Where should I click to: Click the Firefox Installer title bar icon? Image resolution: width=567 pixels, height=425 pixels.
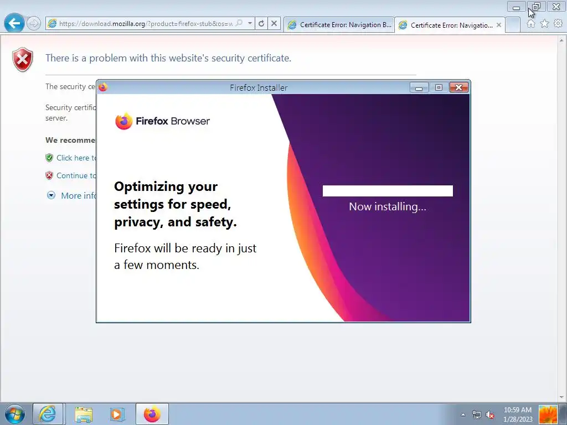103,87
